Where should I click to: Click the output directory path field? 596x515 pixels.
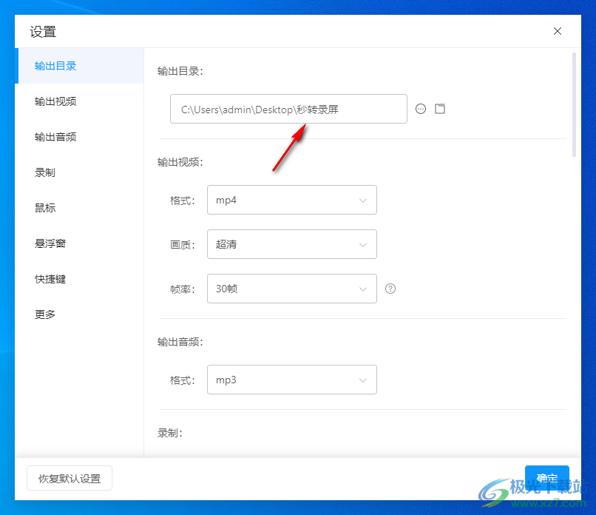pos(288,109)
